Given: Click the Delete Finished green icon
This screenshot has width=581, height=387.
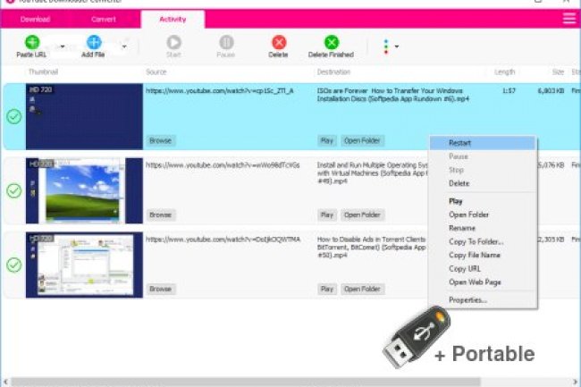Looking at the screenshot, I should pos(331,42).
